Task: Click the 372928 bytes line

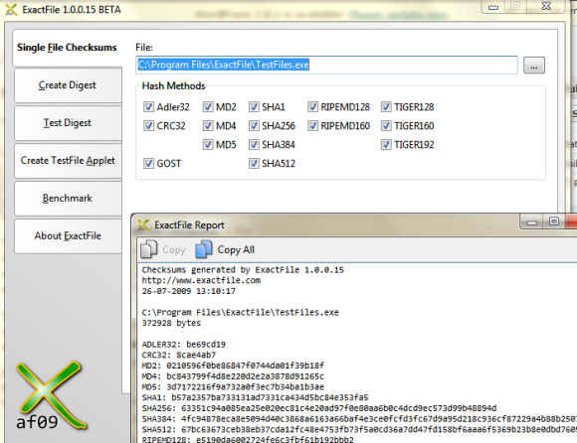Action: tap(171, 323)
